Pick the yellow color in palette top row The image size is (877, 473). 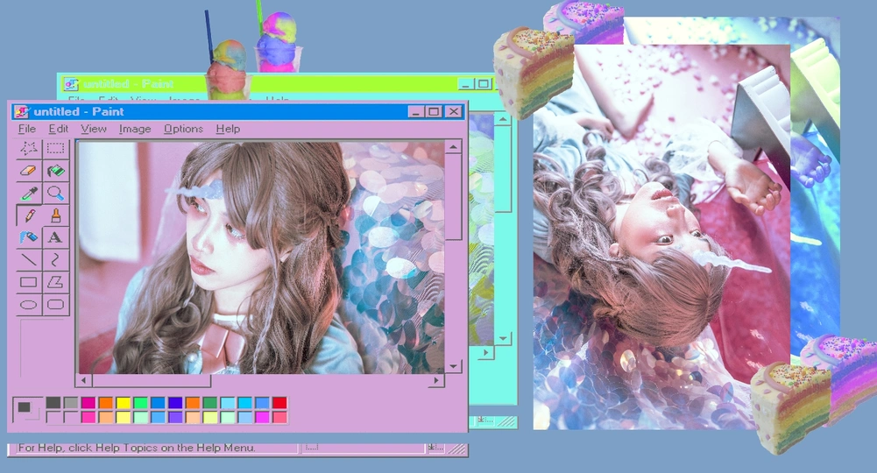coord(123,403)
